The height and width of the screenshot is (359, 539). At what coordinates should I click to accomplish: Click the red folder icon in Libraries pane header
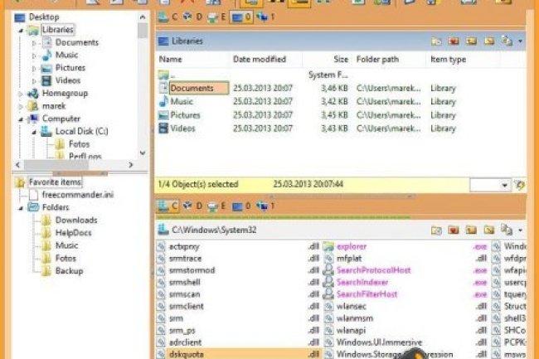(x=454, y=41)
